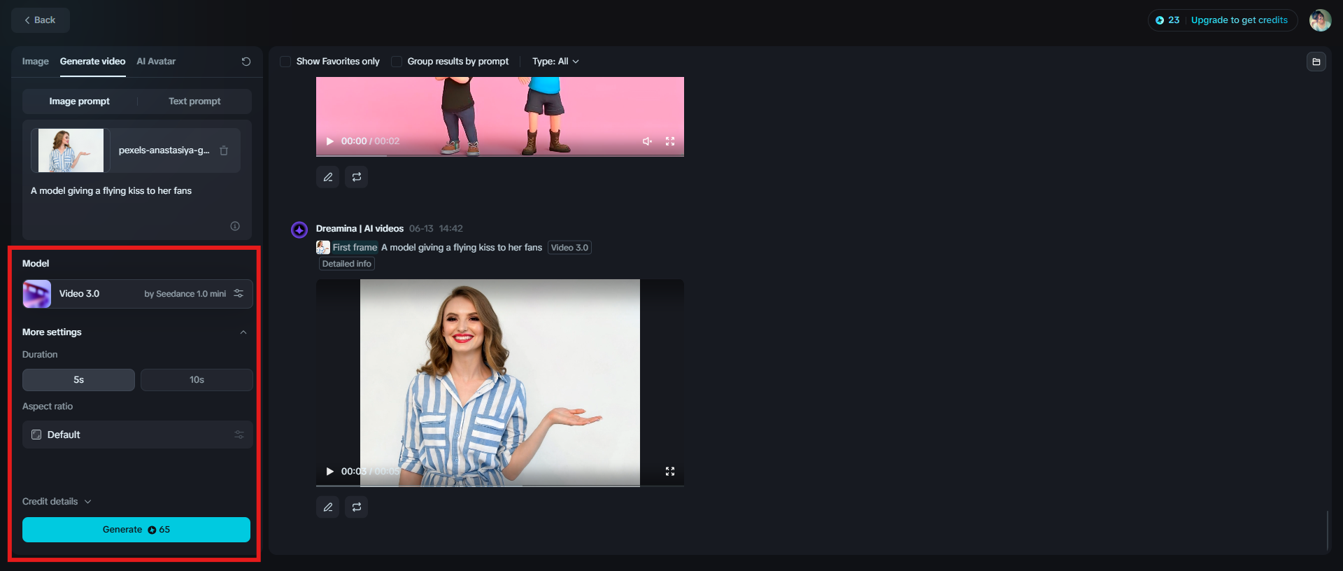Toggle Show Favorites only checkbox

[x=285, y=62]
